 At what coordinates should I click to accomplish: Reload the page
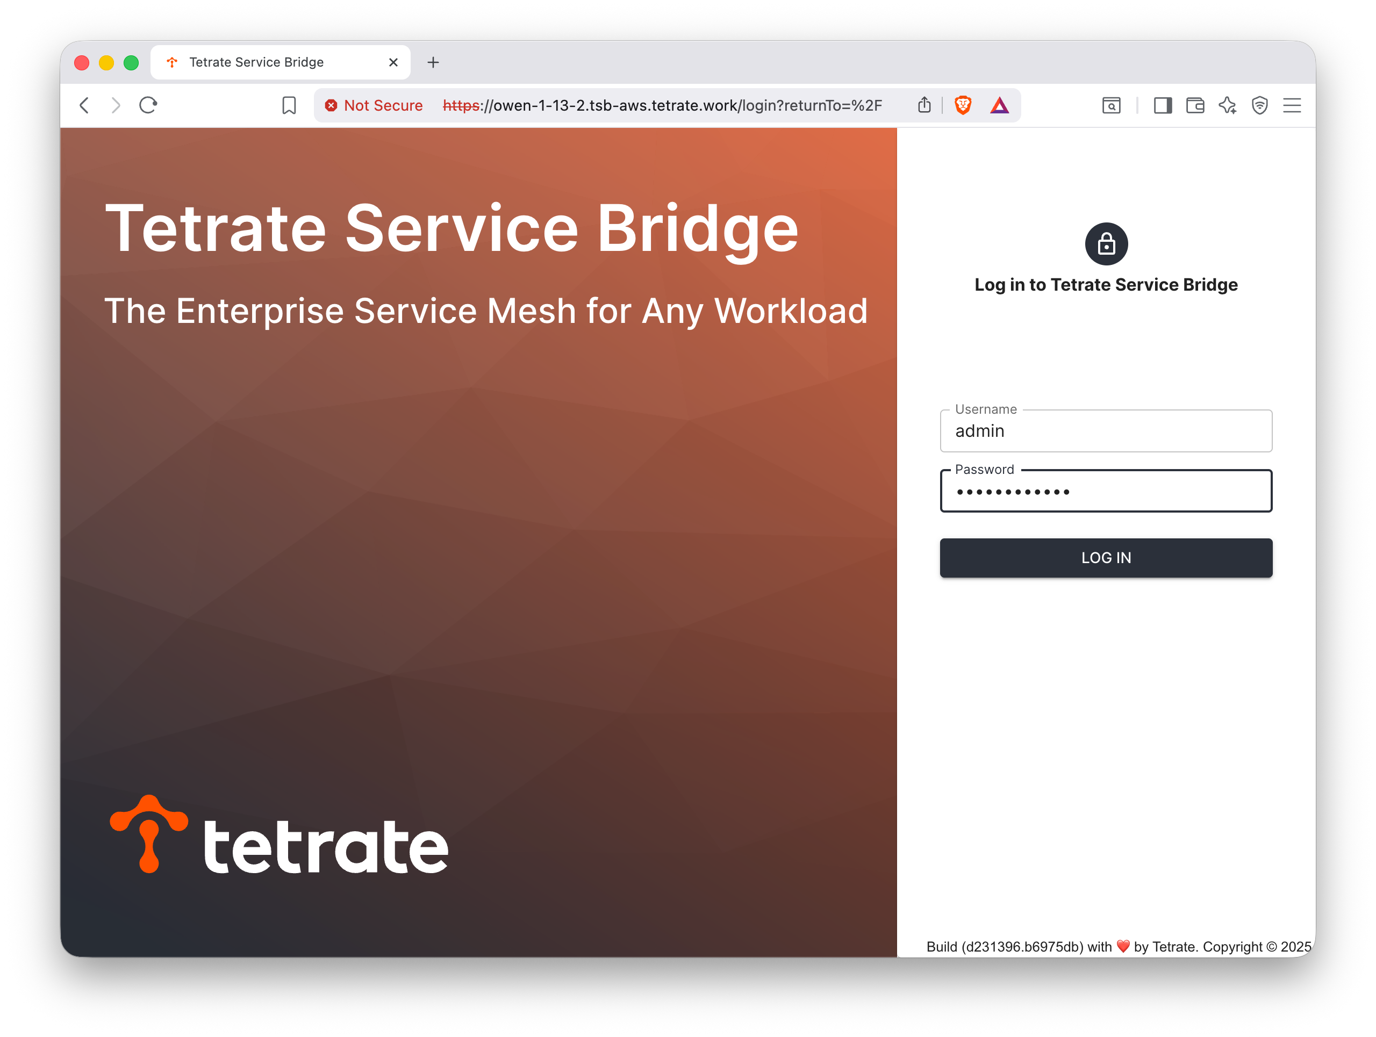pos(148,105)
